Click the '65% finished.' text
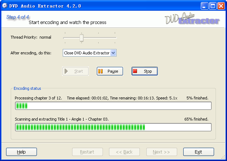227x161 pixels. pyautogui.click(x=196, y=119)
